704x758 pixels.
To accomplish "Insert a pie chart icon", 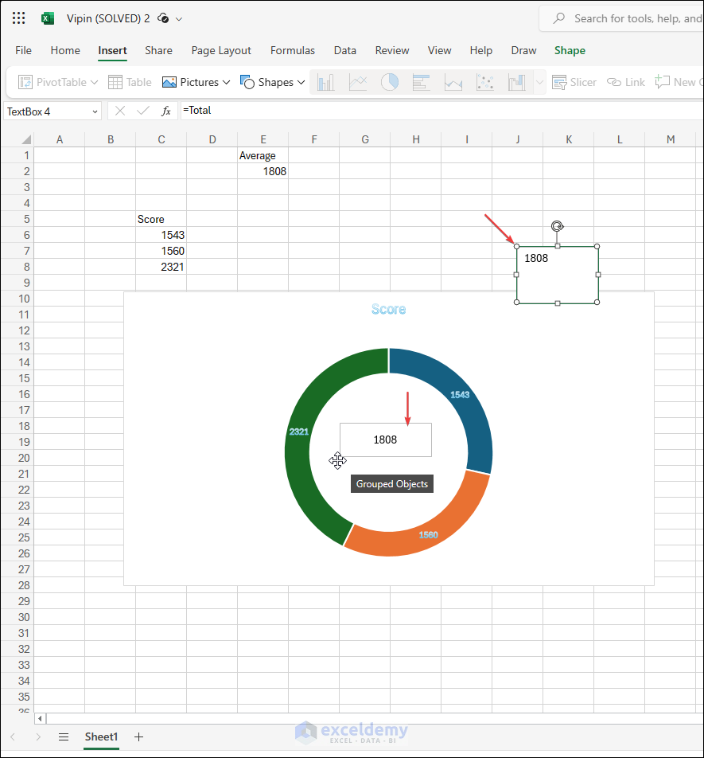I will tap(390, 82).
